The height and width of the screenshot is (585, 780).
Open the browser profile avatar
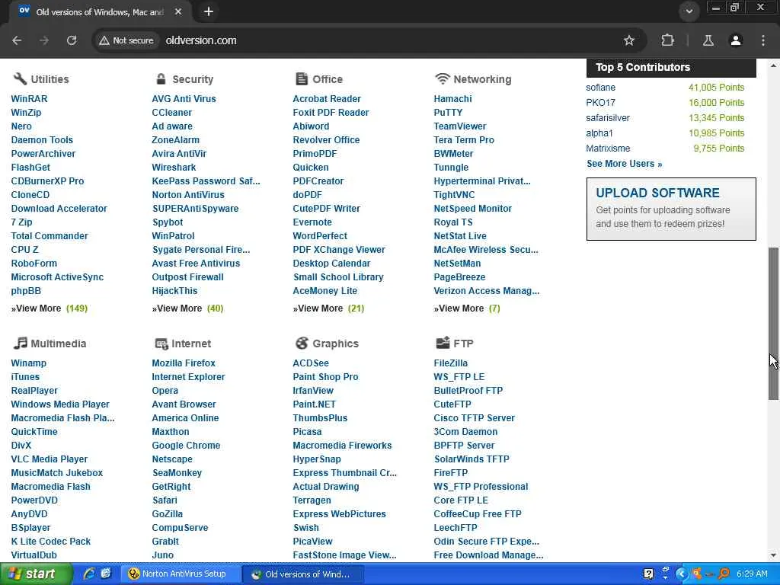(x=736, y=40)
